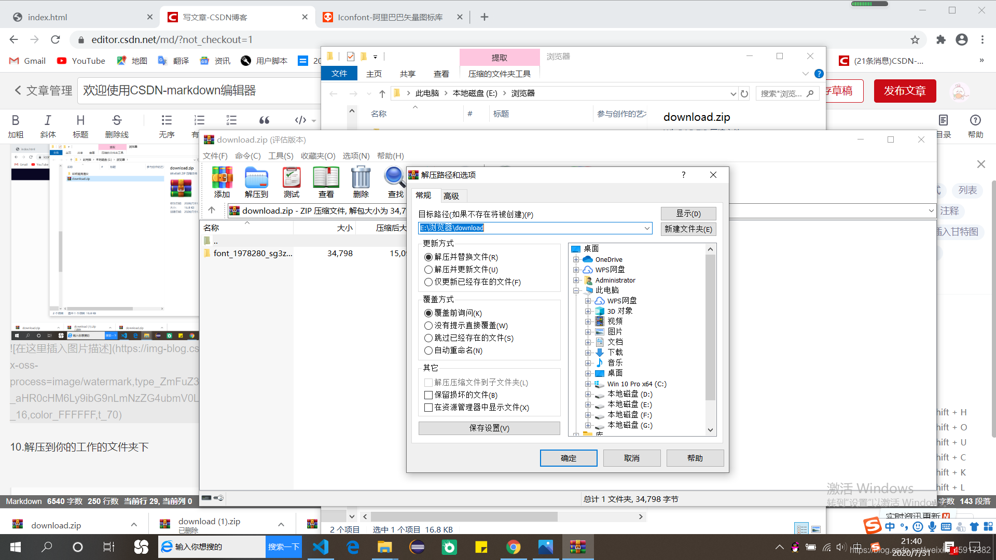Click the 确定 button

569,458
